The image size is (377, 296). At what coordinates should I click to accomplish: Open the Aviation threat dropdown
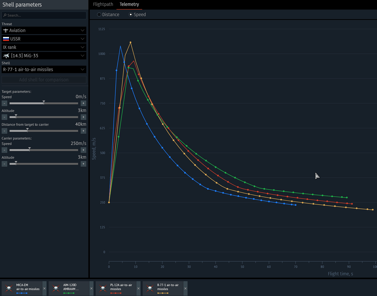(44, 31)
